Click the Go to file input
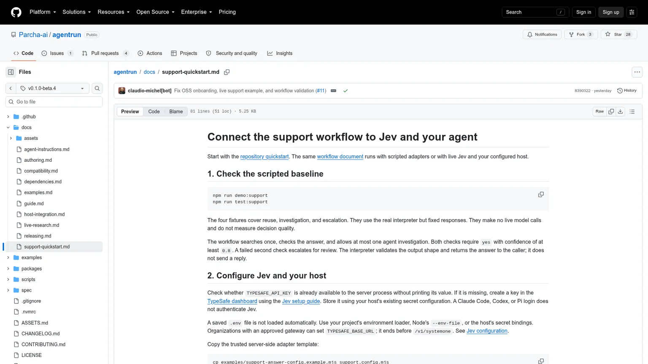Image resolution: width=648 pixels, height=364 pixels. tap(54, 102)
